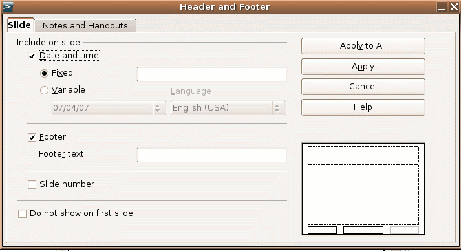Click the Apply to All button

pyautogui.click(x=363, y=46)
